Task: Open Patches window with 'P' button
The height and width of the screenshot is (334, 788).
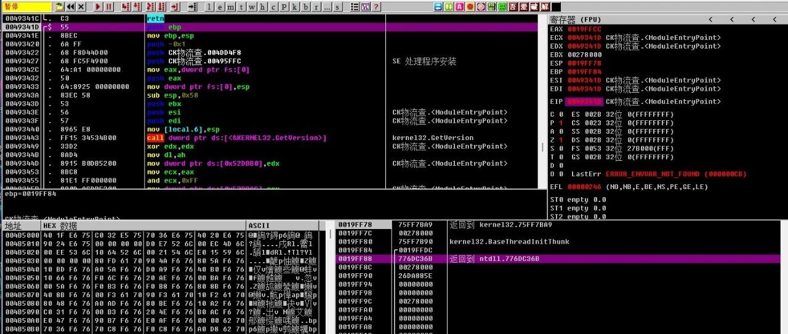Action: click(284, 7)
